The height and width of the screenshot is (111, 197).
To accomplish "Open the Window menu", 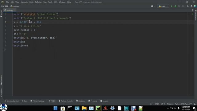I will tap(62, 2).
